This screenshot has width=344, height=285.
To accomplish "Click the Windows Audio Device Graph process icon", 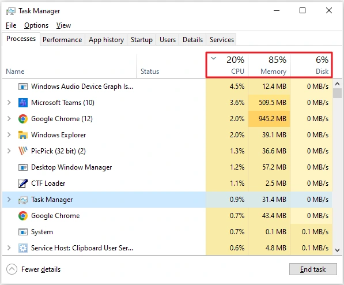I will point(23,87).
